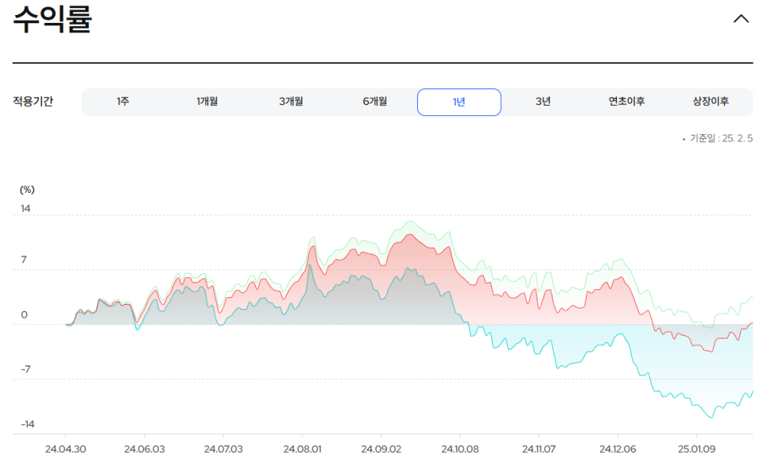The height and width of the screenshot is (459, 763).
Task: Switch to the 3개월 period tab
Action: point(291,102)
